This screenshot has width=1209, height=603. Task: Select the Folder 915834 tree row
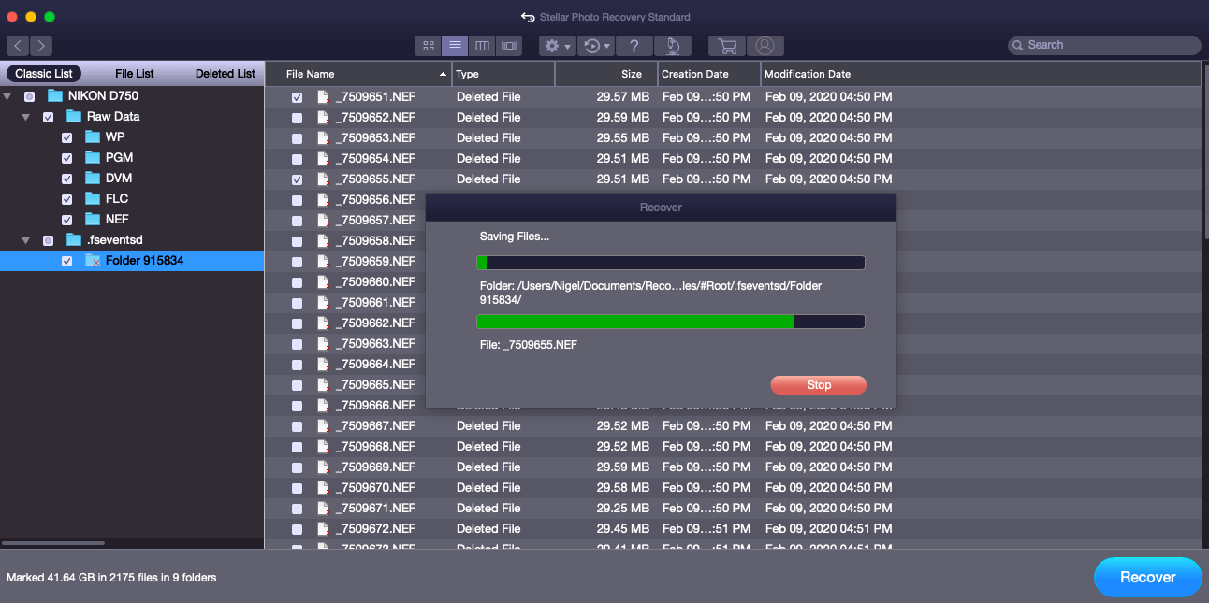[x=132, y=261]
